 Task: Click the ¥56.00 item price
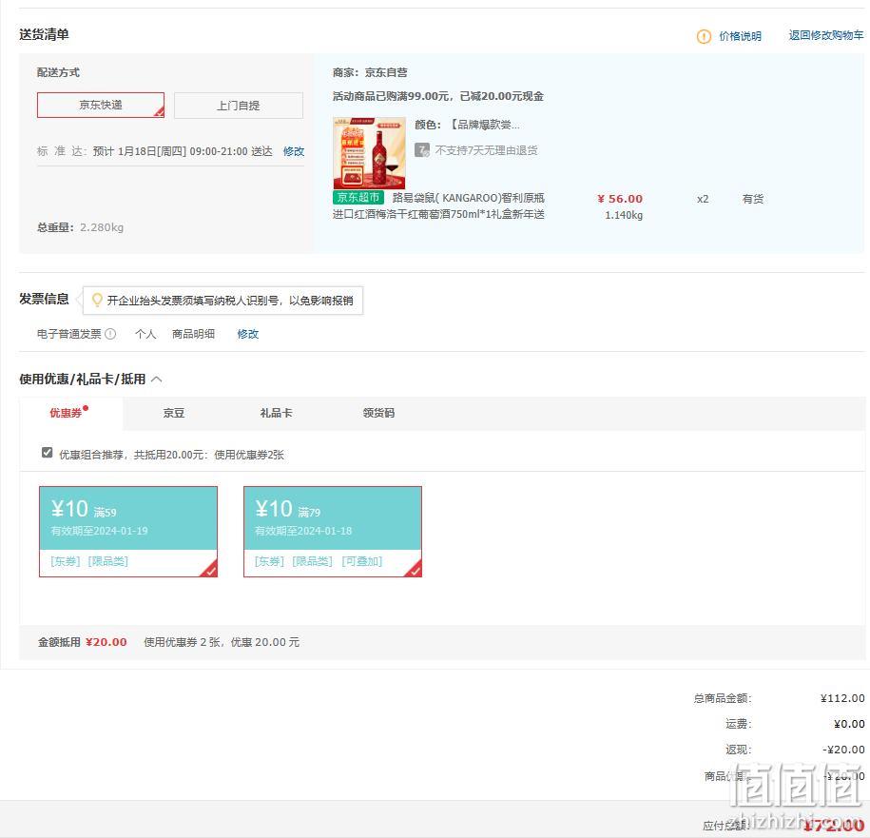[x=620, y=199]
